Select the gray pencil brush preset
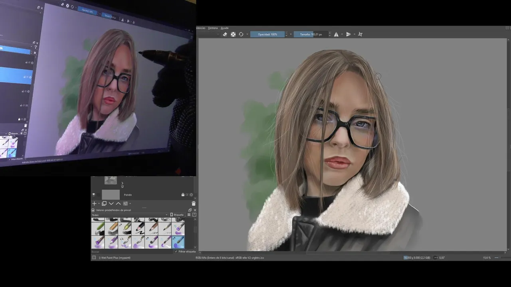The image size is (511, 287). click(x=165, y=229)
